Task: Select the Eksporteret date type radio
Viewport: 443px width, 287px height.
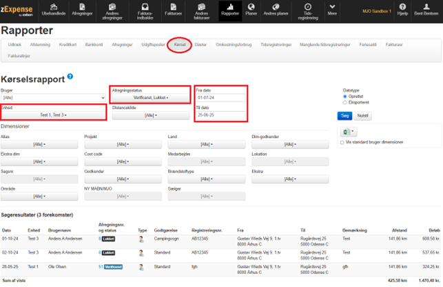Action: click(344, 103)
